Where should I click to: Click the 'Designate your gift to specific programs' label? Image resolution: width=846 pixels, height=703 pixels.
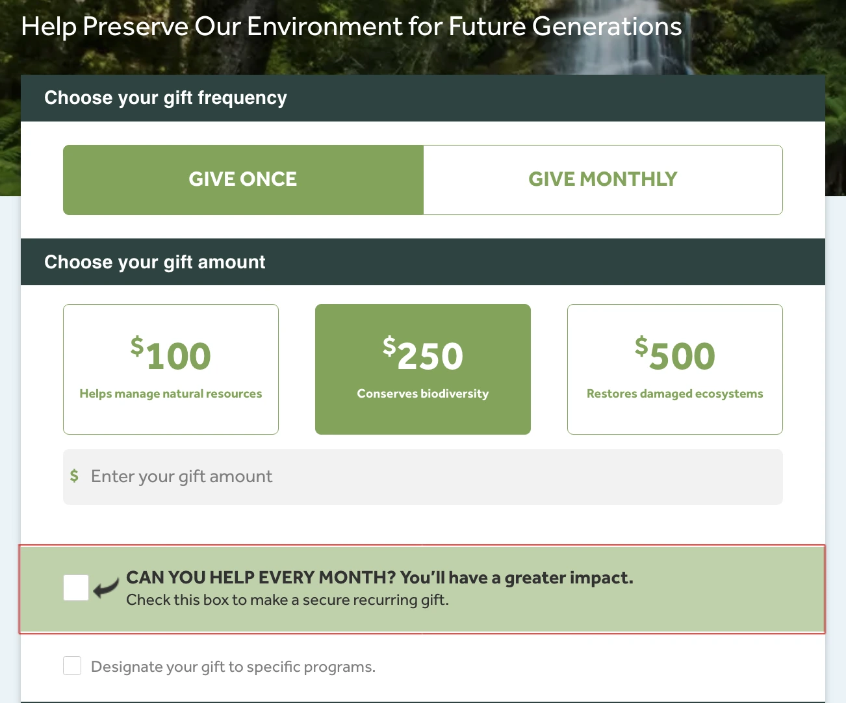pyautogui.click(x=233, y=667)
